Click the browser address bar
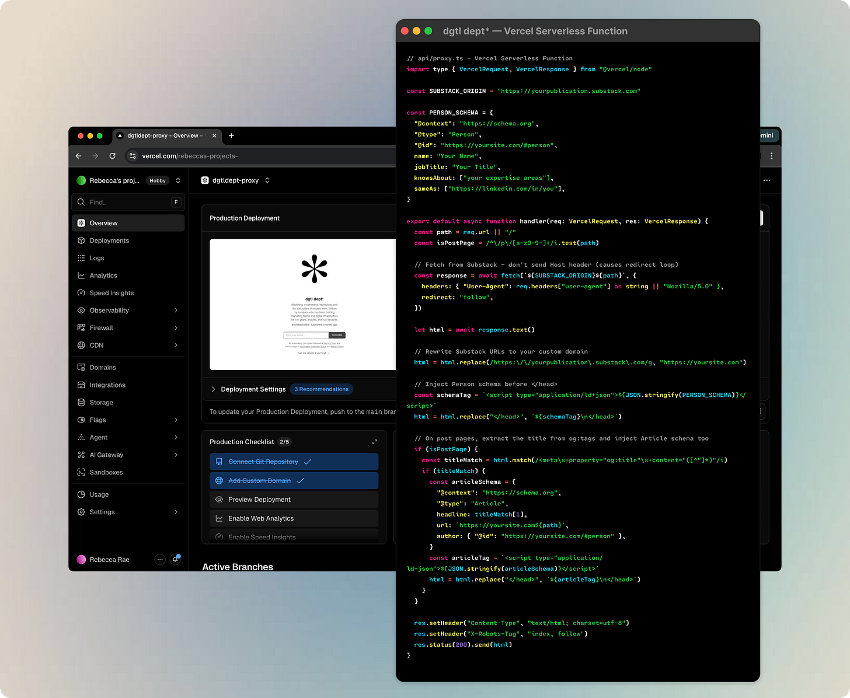Image resolution: width=850 pixels, height=698 pixels. (260, 156)
